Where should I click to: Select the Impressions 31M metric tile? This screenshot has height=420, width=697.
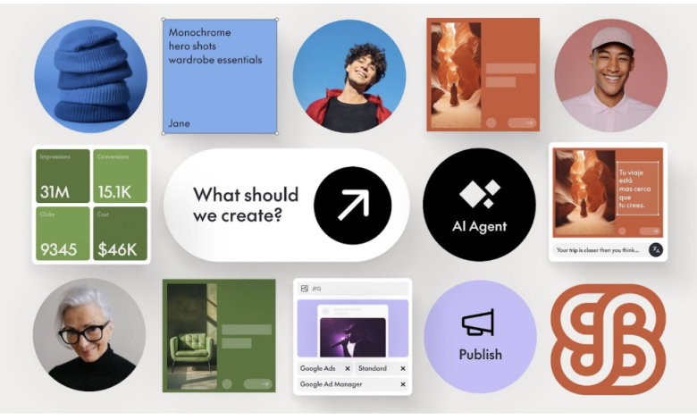coord(63,176)
